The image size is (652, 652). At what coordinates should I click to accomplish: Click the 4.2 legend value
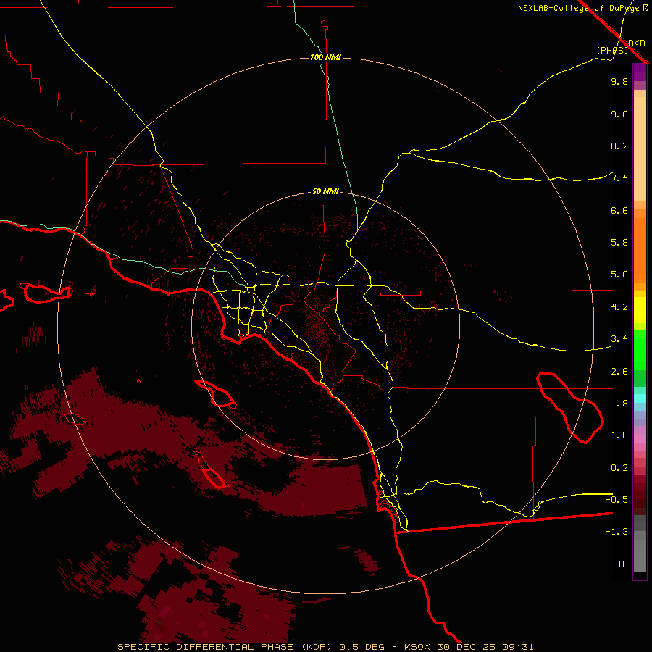619,307
